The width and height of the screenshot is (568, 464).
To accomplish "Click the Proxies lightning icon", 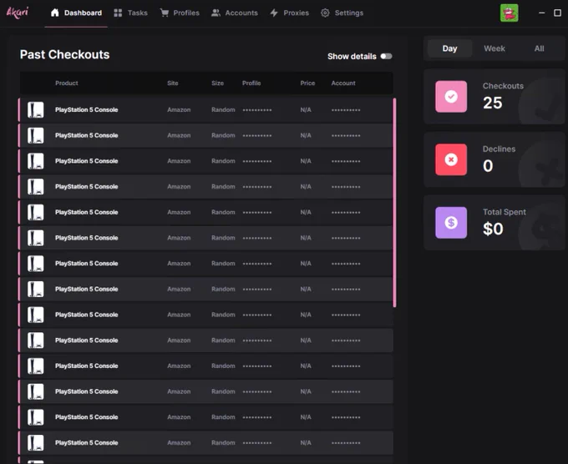I will pyautogui.click(x=274, y=13).
